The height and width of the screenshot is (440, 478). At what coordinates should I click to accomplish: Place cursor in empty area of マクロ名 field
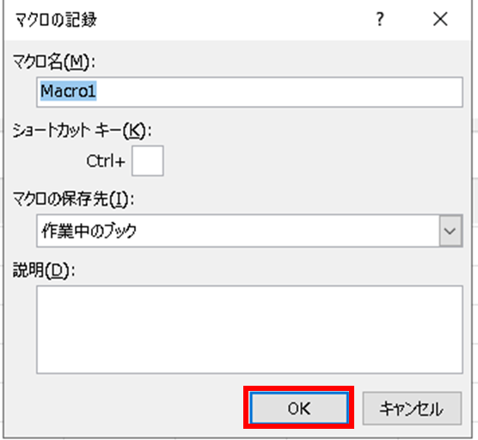[x=279, y=92]
